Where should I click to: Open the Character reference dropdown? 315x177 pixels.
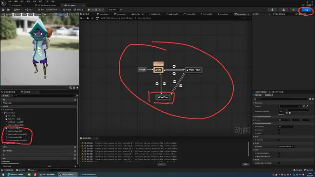pyautogui.click(x=290, y=106)
